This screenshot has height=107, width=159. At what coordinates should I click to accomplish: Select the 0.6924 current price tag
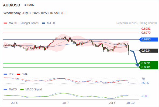click(148, 51)
